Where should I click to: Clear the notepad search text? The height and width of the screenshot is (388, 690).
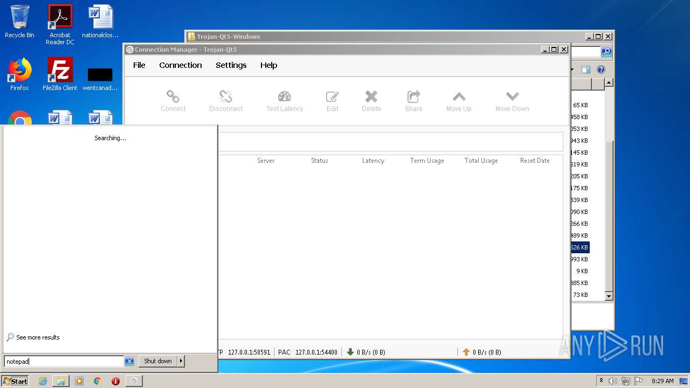[129, 362]
